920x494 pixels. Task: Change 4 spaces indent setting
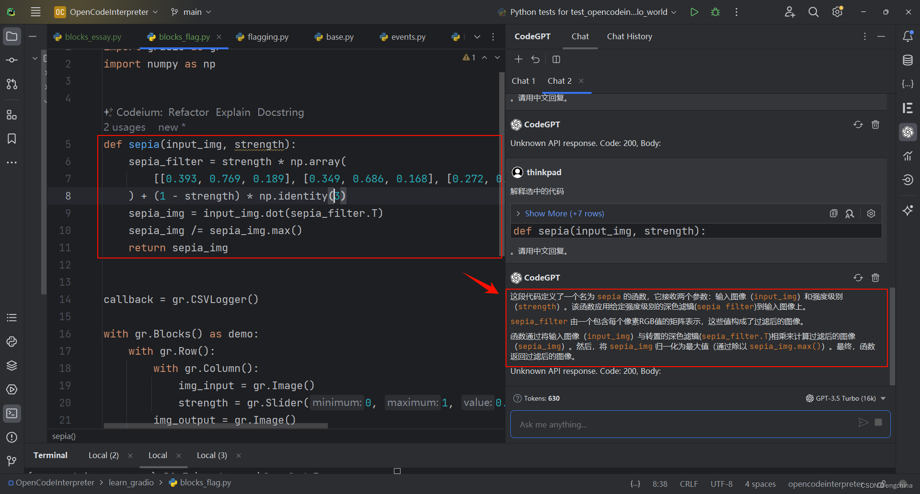click(760, 484)
